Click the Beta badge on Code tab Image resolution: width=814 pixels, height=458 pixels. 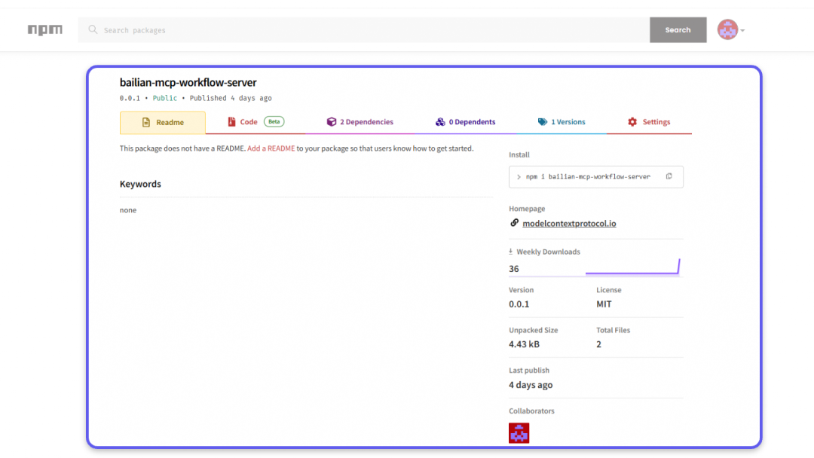coord(274,121)
